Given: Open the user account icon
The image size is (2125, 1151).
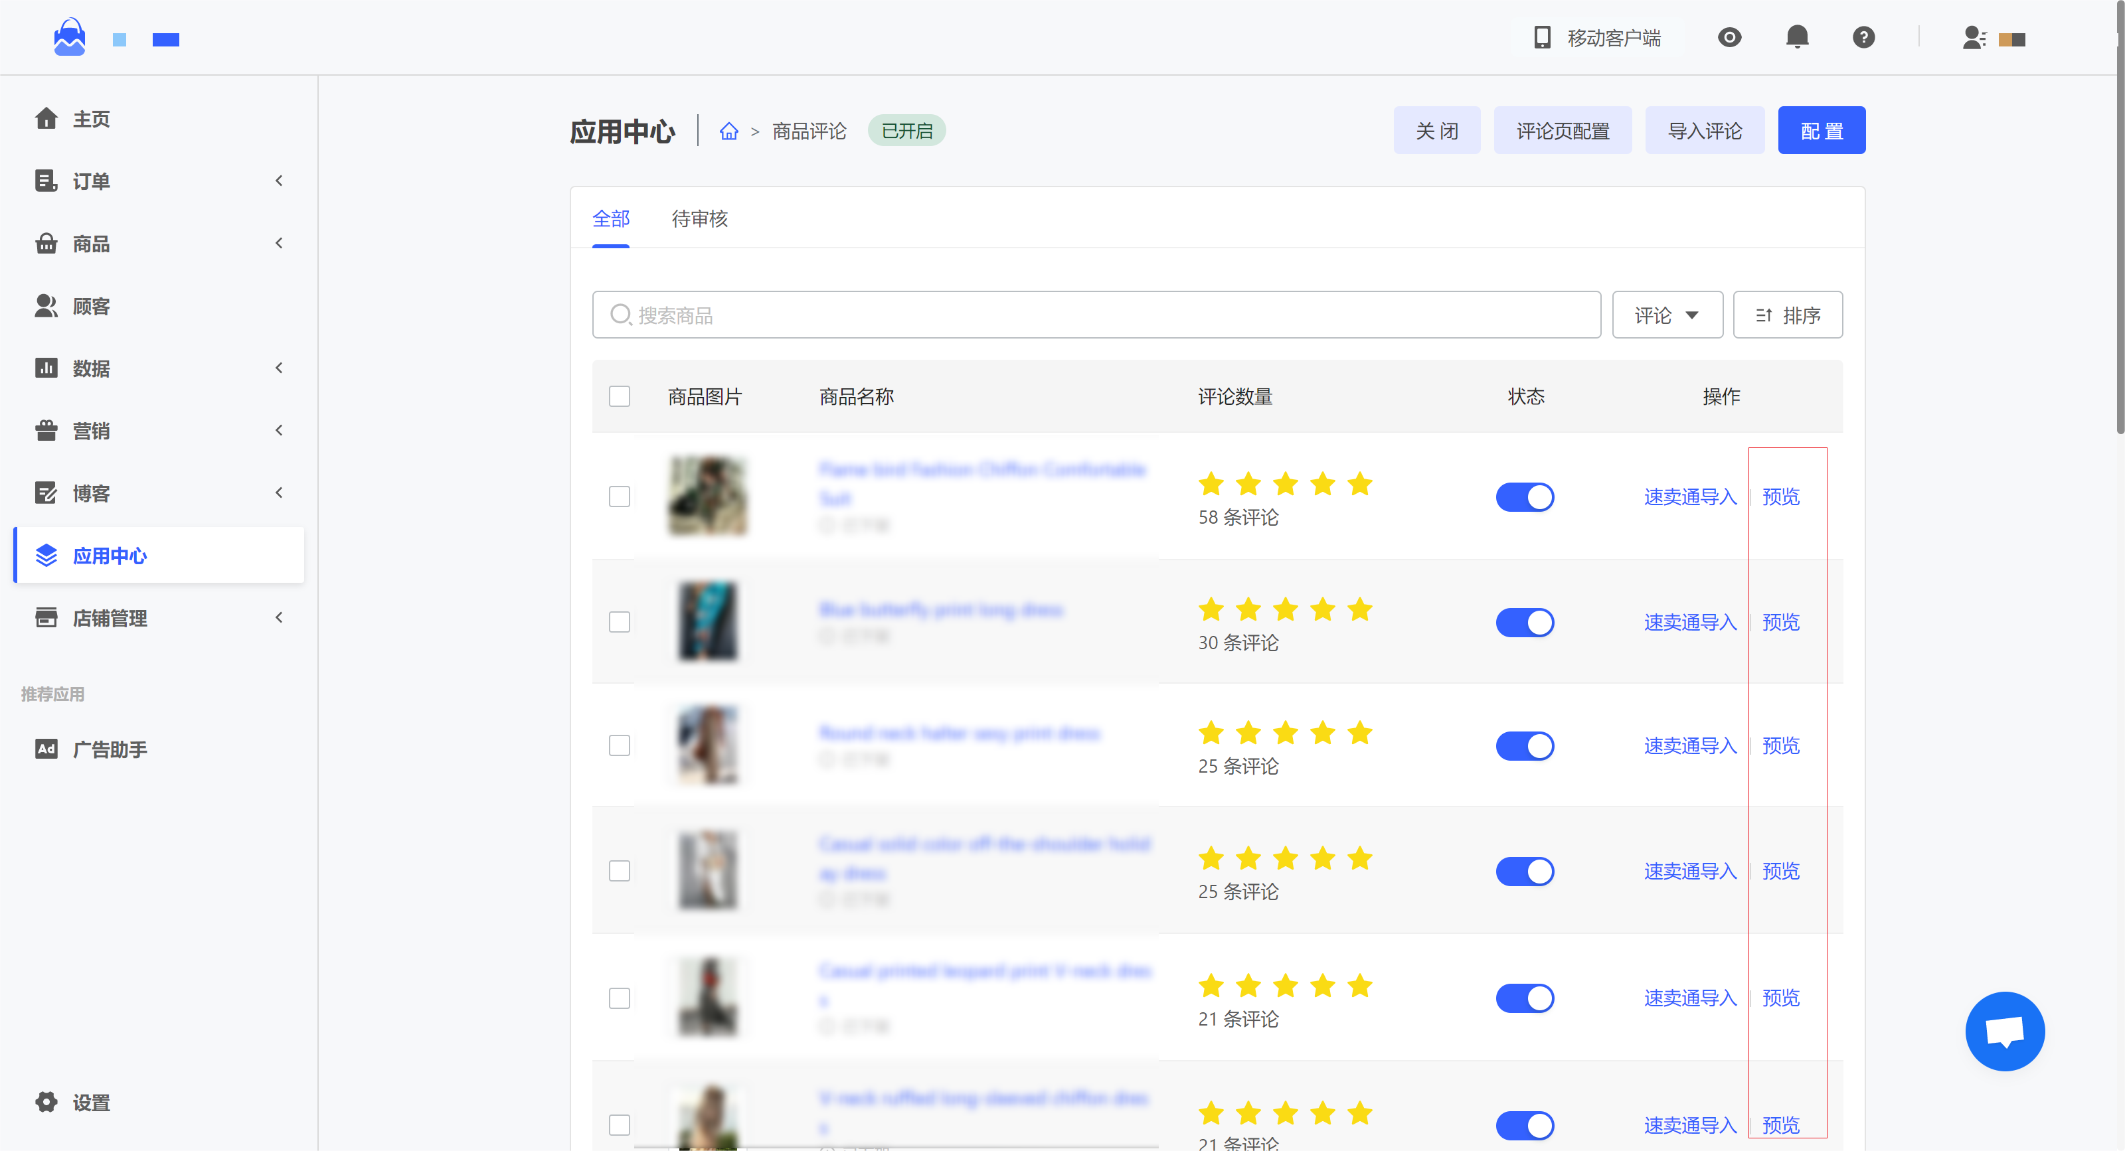Looking at the screenshot, I should point(1974,38).
